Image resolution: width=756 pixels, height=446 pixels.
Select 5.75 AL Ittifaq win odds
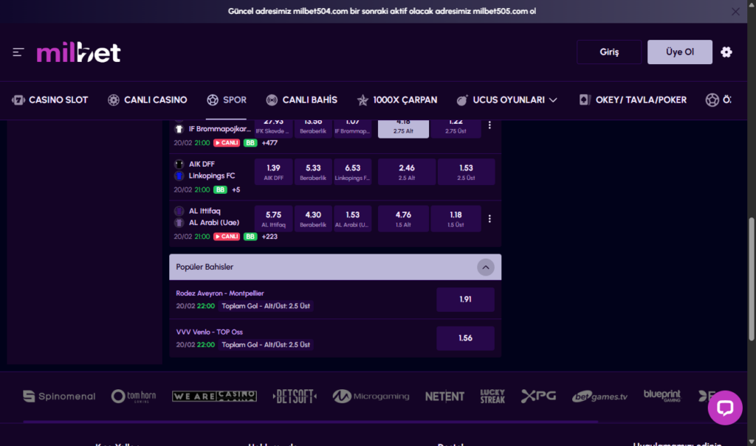tap(273, 219)
